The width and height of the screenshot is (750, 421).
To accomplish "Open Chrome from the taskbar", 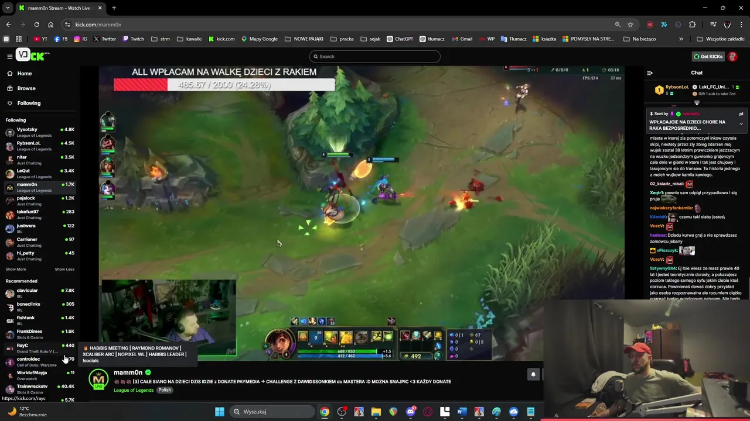I will (324, 412).
